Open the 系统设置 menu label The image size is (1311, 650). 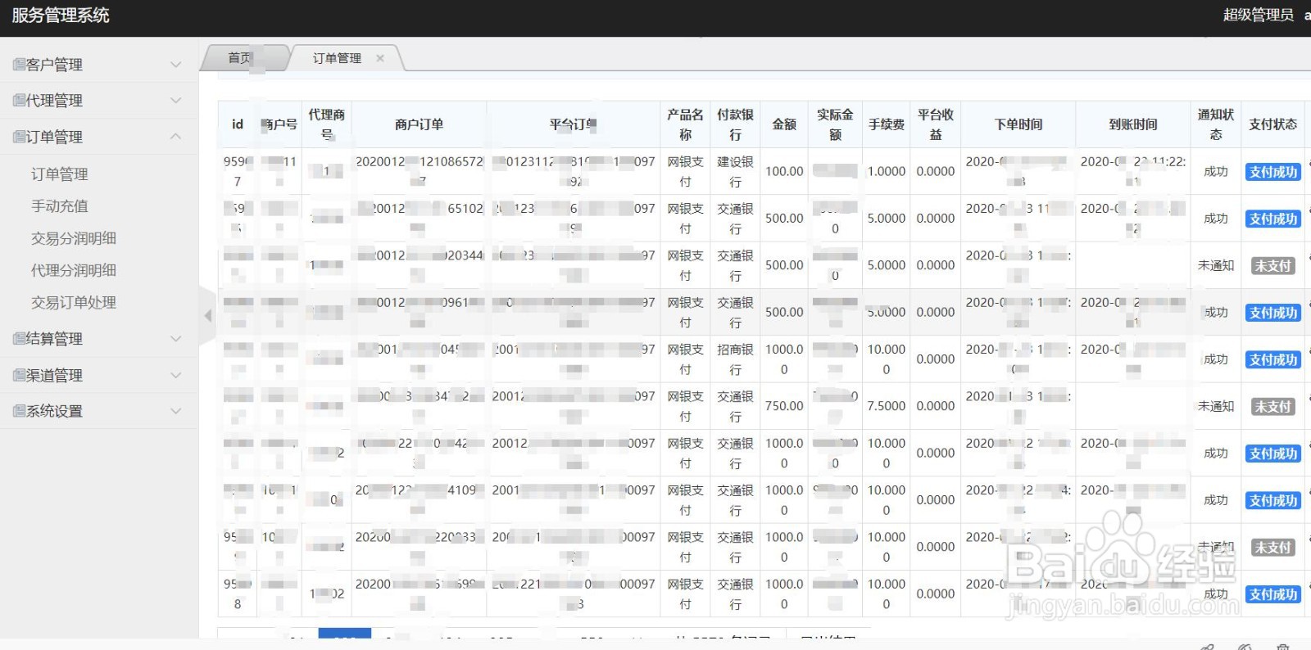[54, 411]
